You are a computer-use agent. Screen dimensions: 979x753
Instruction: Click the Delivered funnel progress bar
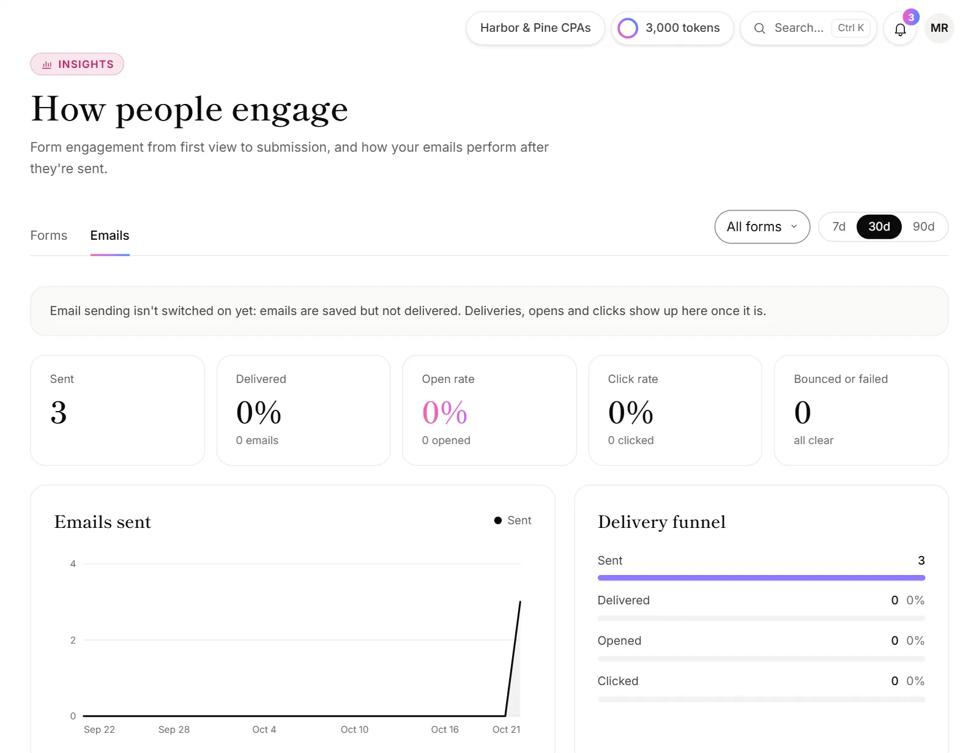761,618
